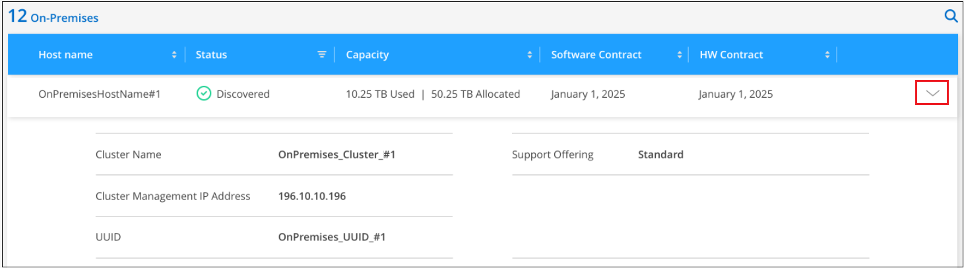This screenshot has height=268, width=964.
Task: Sort by Host name arrows
Action: click(174, 55)
